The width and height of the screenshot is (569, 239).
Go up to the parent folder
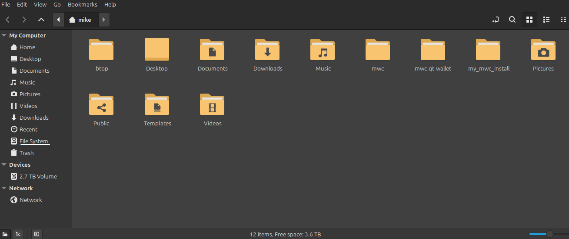(41, 20)
